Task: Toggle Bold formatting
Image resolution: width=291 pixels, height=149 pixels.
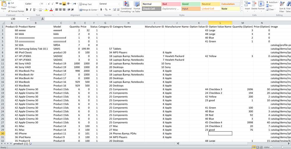Action: (x=27, y=10)
